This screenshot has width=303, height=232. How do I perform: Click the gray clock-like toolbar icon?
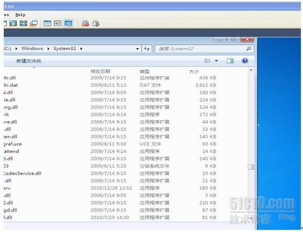coord(95,24)
